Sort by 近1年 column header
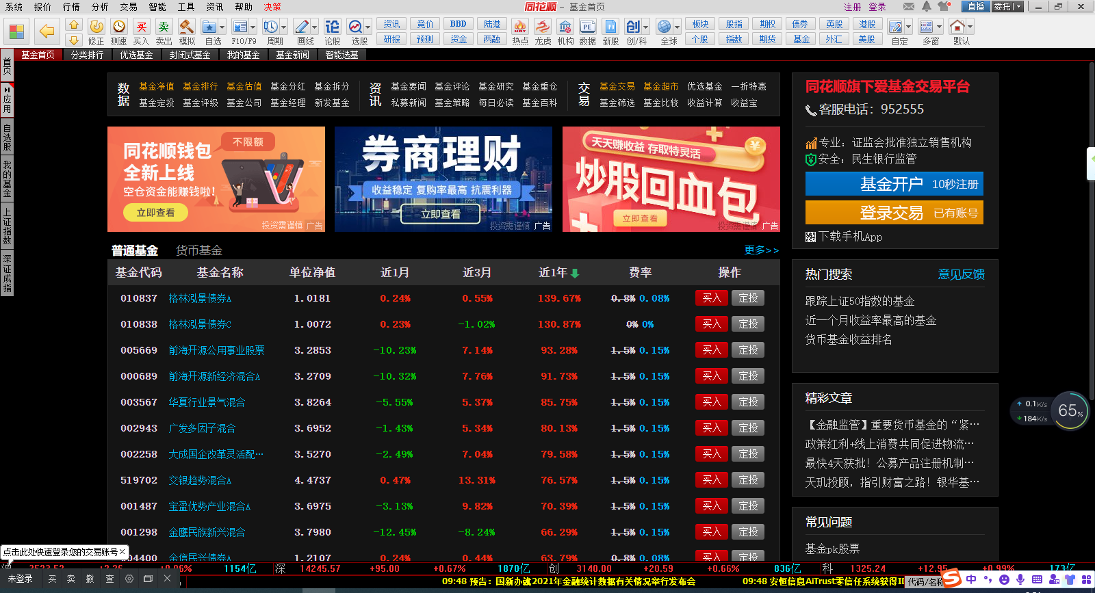The image size is (1095, 593). (558, 272)
